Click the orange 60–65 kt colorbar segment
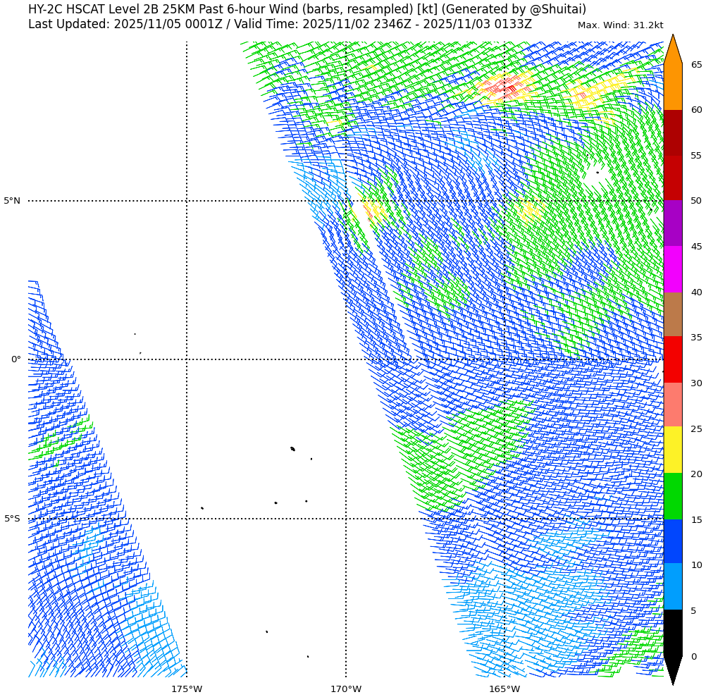Image resolution: width=706 pixels, height=697 pixels. point(673,87)
